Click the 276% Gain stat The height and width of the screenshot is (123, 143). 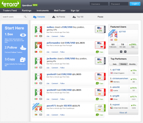pyautogui.click(x=133, y=46)
